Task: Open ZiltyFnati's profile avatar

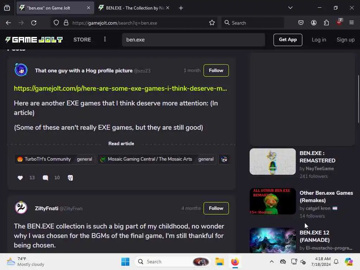Action: pos(21,207)
